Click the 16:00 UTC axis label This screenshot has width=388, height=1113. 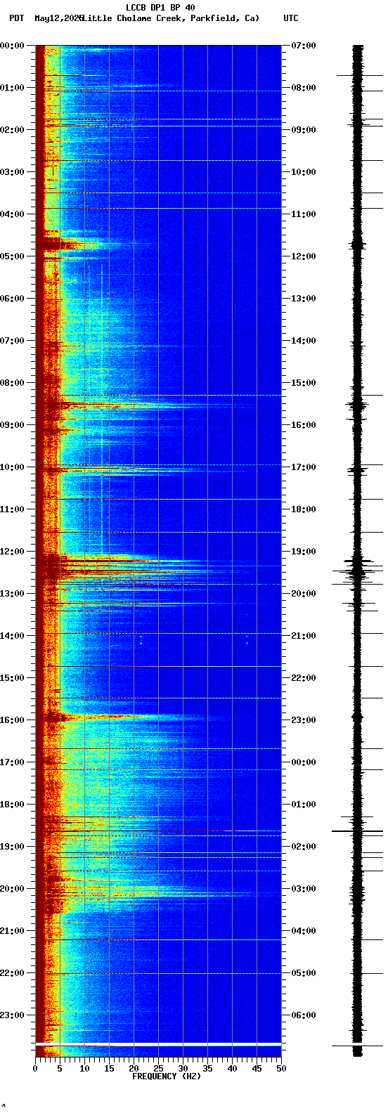[x=304, y=425]
